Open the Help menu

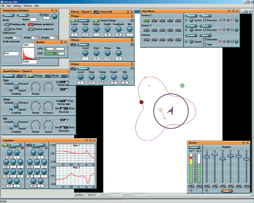coord(37,6)
